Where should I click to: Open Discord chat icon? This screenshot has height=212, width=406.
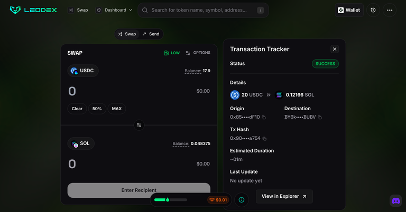pos(395,201)
